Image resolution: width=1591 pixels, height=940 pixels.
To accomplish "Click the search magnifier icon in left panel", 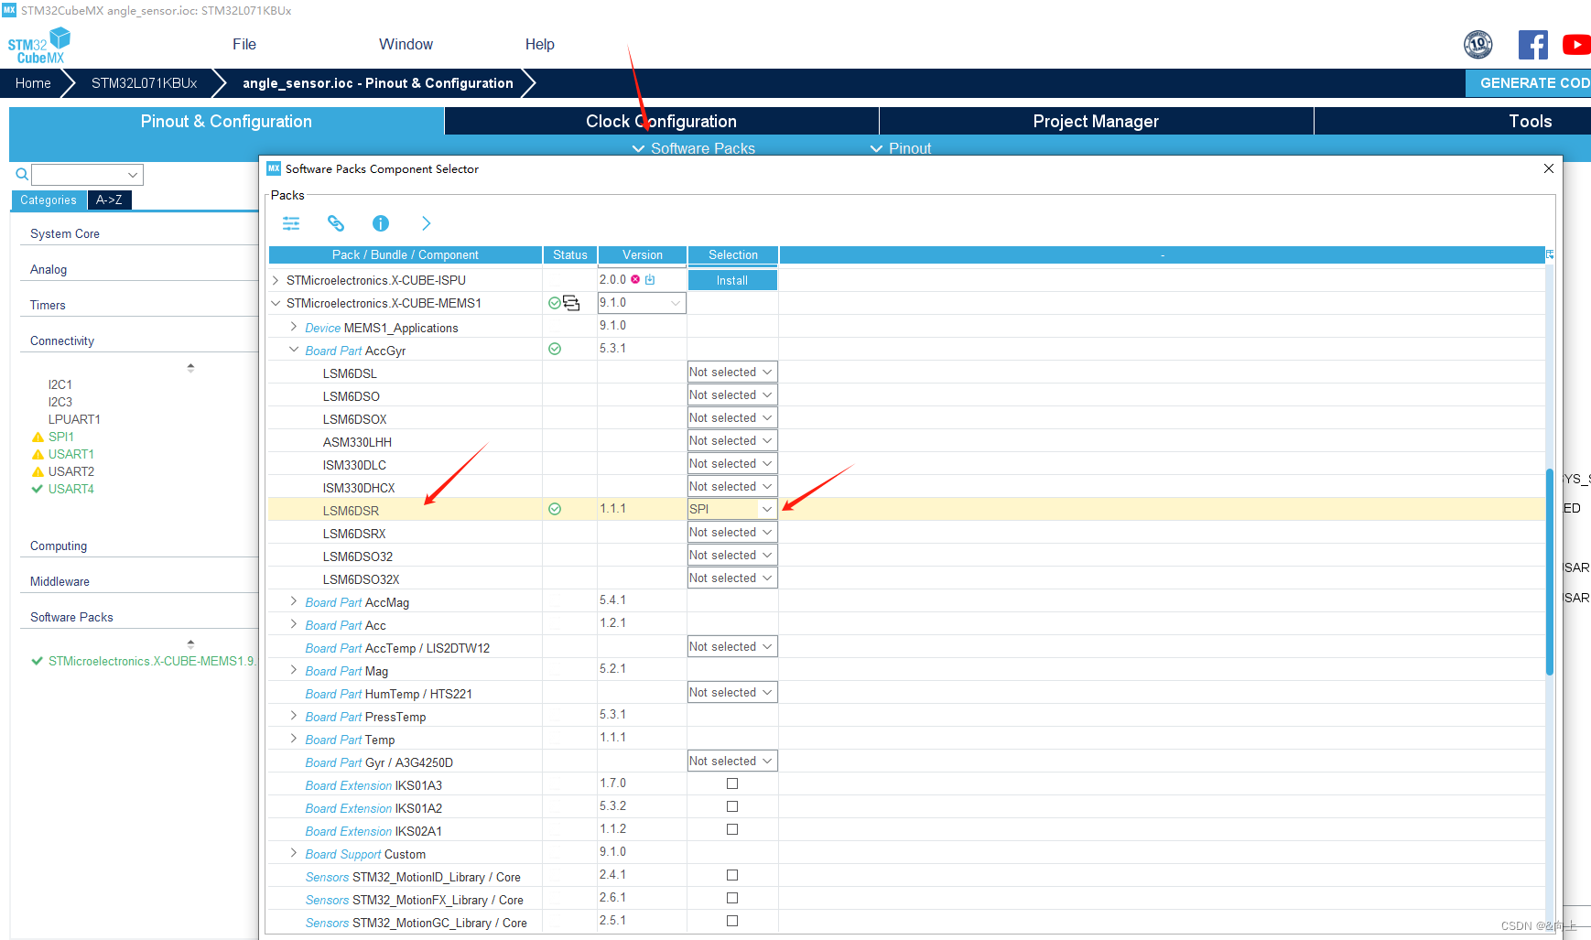I will tap(22, 174).
